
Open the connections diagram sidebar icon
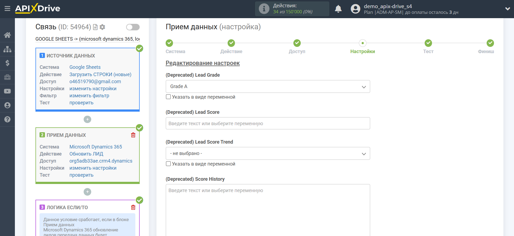[7, 49]
